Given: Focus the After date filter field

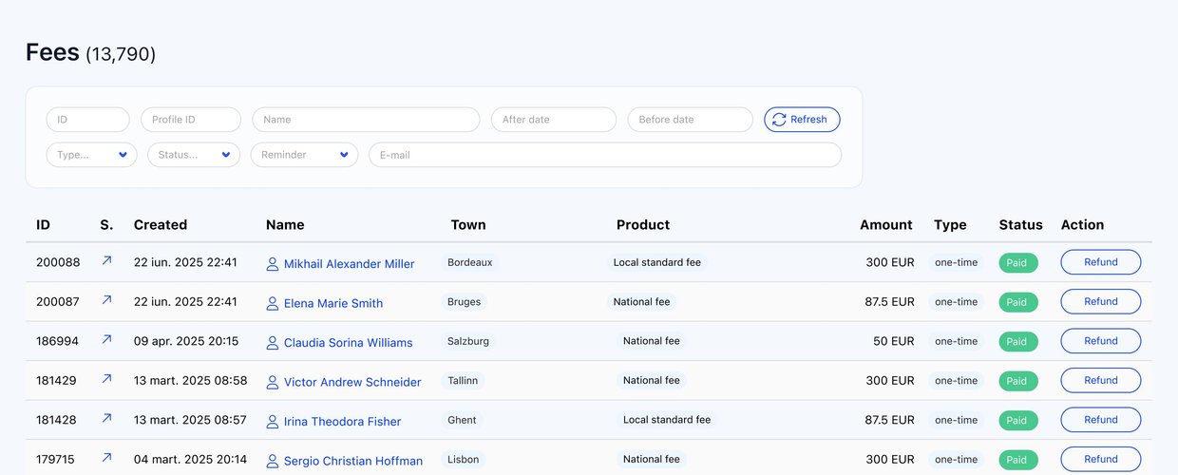Looking at the screenshot, I should (553, 120).
